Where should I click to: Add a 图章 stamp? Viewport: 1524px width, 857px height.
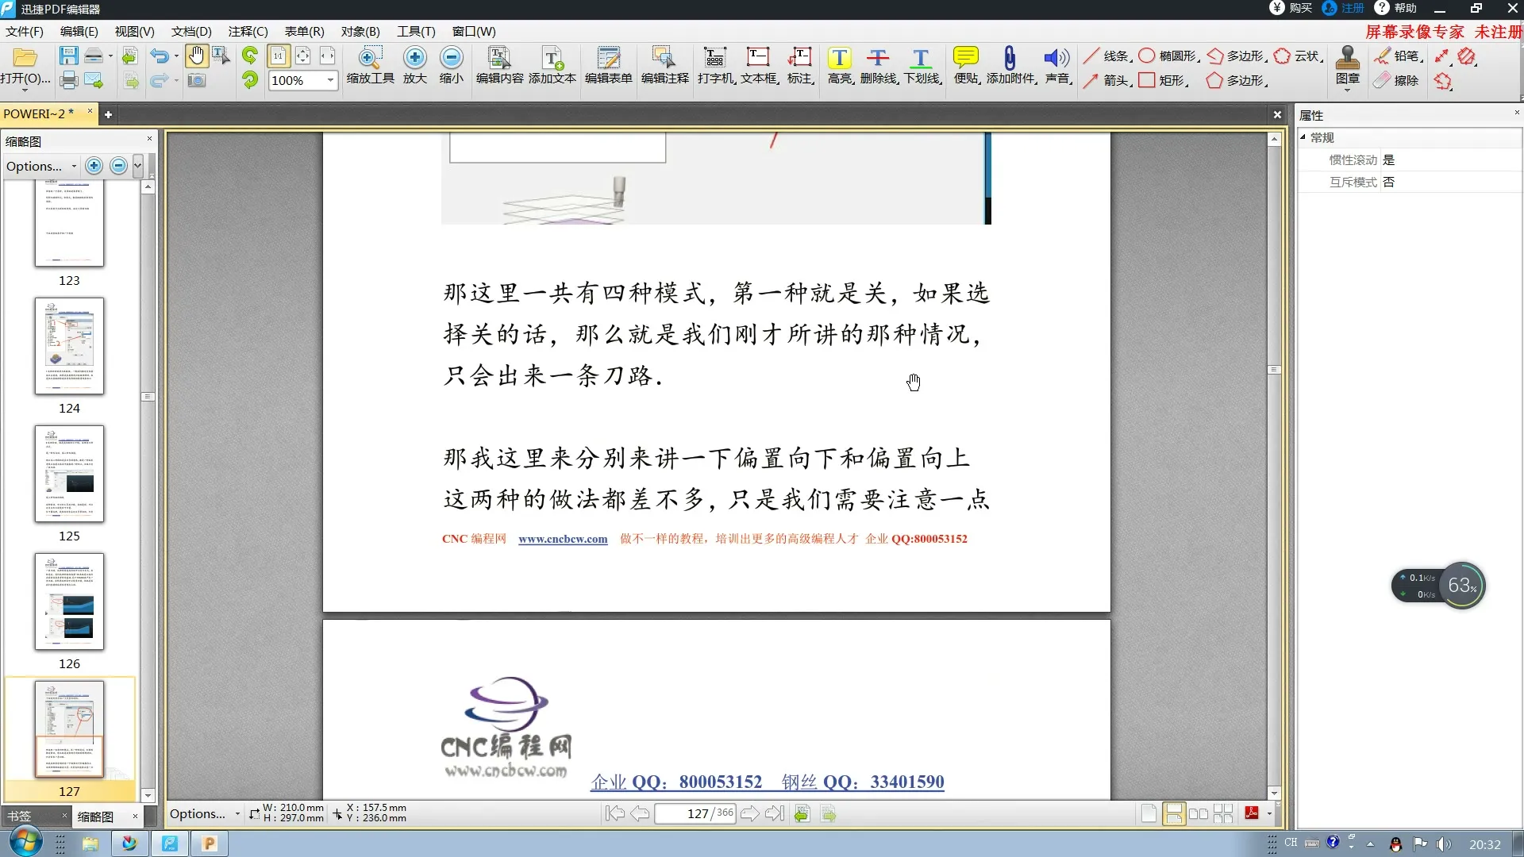coord(1347,67)
